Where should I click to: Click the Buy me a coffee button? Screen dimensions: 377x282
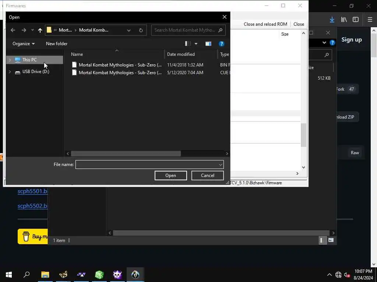point(33,236)
